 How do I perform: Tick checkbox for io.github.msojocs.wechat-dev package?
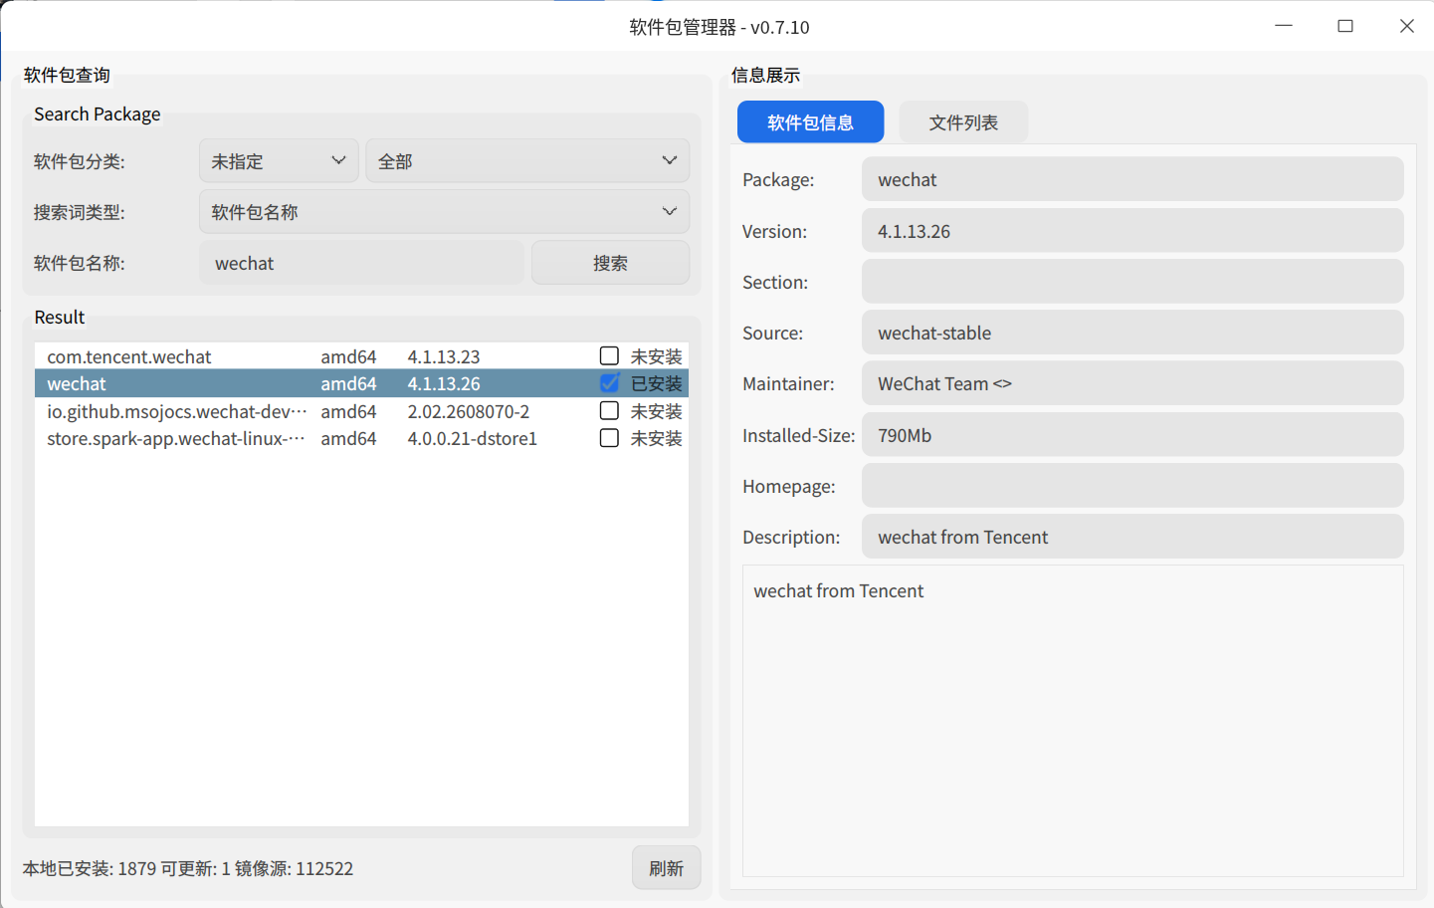[609, 411]
